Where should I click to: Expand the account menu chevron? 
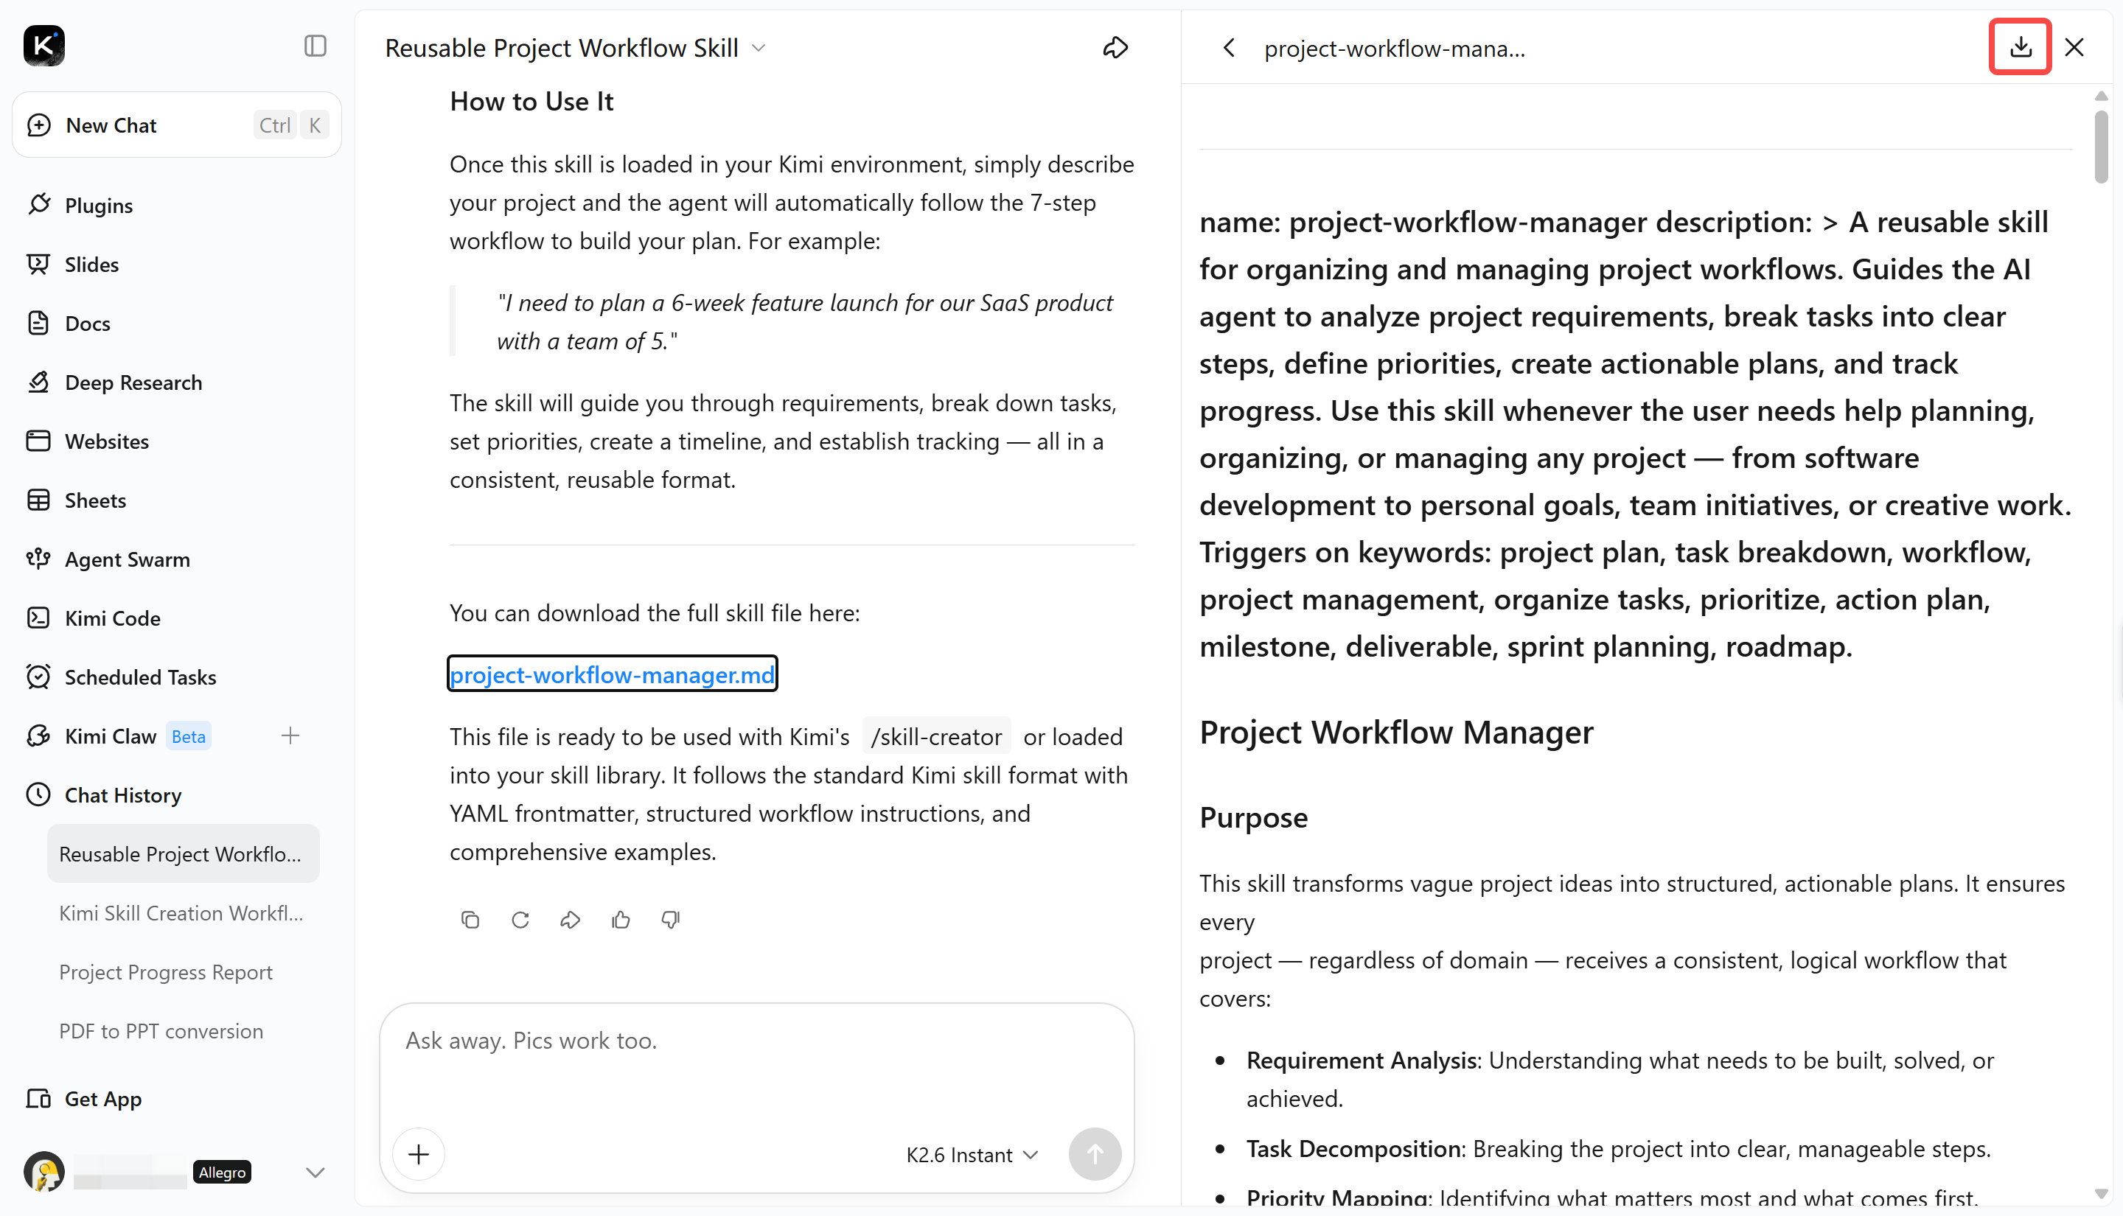click(315, 1173)
